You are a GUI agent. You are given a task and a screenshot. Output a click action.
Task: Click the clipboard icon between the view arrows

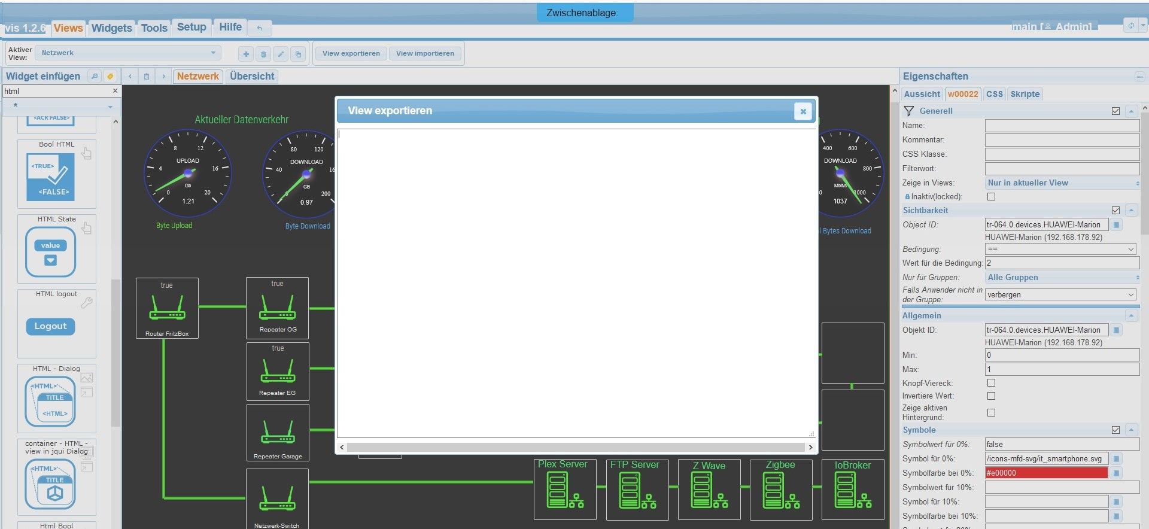pos(147,76)
